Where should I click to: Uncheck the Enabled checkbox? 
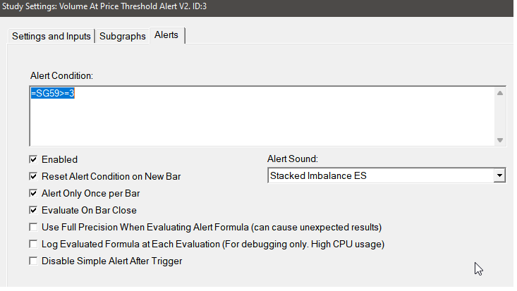[33, 159]
